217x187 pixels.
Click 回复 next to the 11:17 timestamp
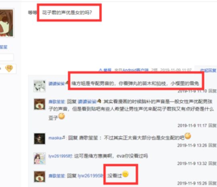(213, 125)
